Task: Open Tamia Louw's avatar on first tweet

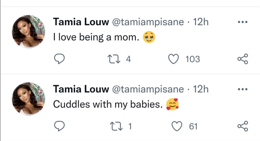Action: pos(29,32)
